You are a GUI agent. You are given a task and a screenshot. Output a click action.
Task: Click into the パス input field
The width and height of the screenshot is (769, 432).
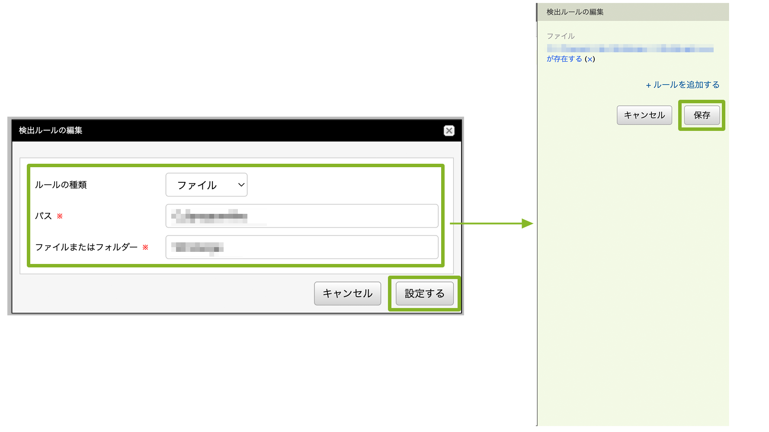coord(301,216)
